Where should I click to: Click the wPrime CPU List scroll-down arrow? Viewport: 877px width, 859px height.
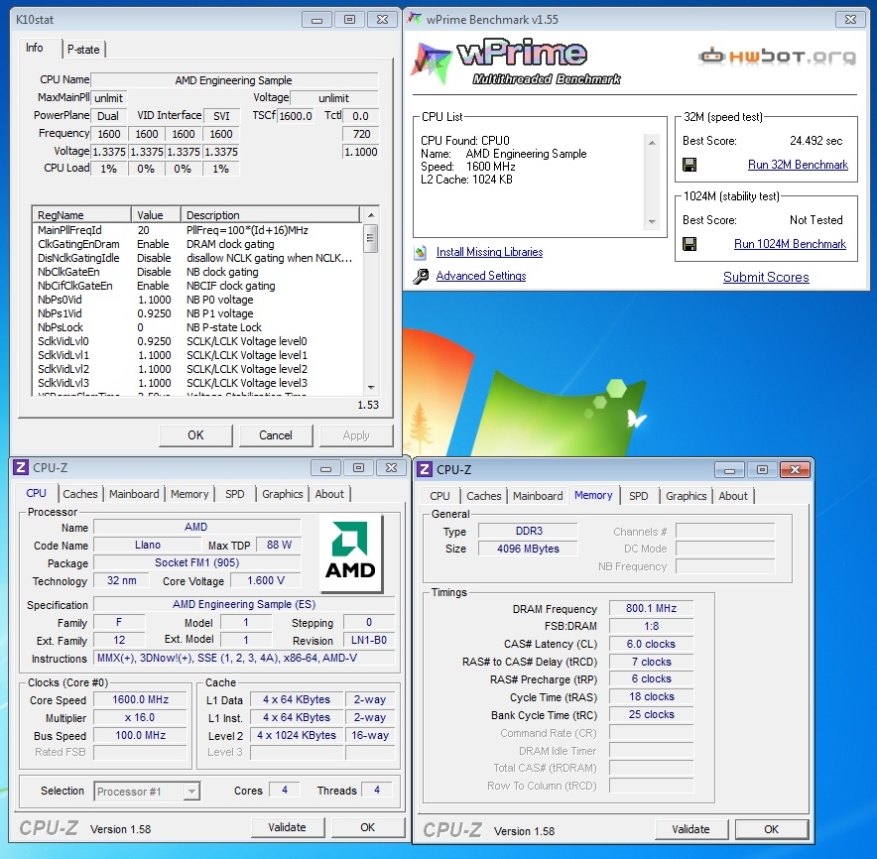click(652, 222)
